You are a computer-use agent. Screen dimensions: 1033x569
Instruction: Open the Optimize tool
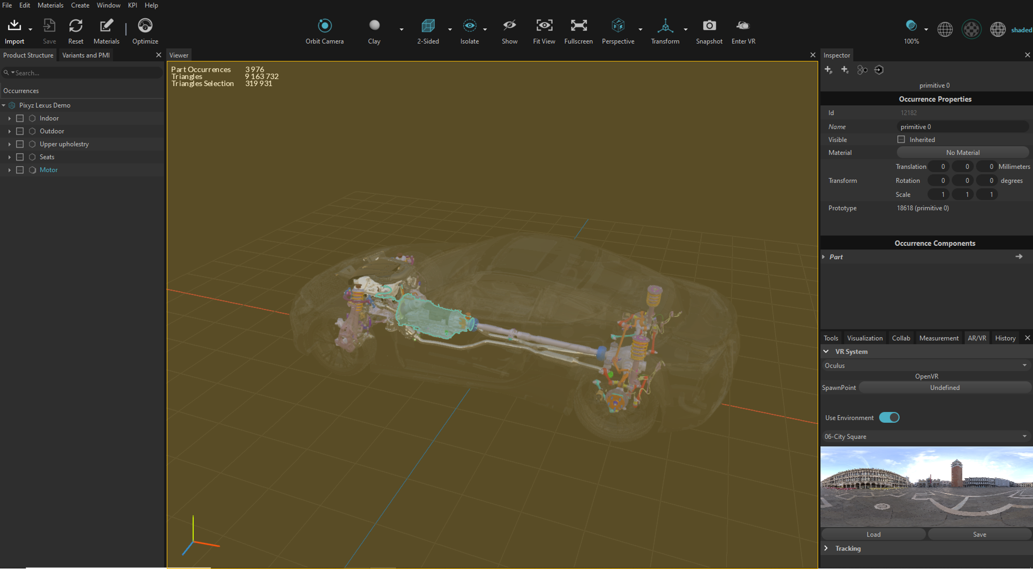pyautogui.click(x=145, y=26)
